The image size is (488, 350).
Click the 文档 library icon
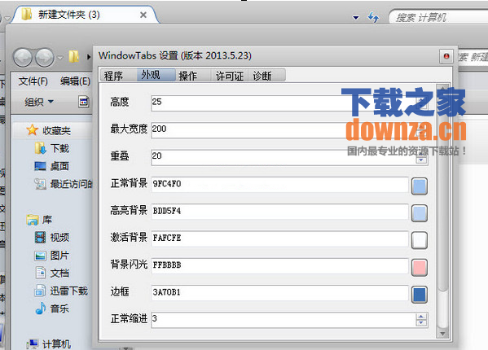click(x=41, y=273)
